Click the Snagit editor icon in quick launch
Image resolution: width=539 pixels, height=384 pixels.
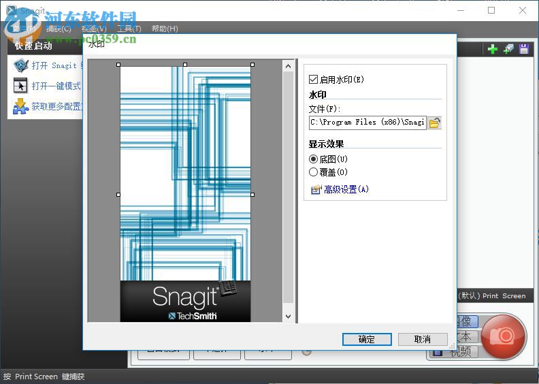[20, 65]
